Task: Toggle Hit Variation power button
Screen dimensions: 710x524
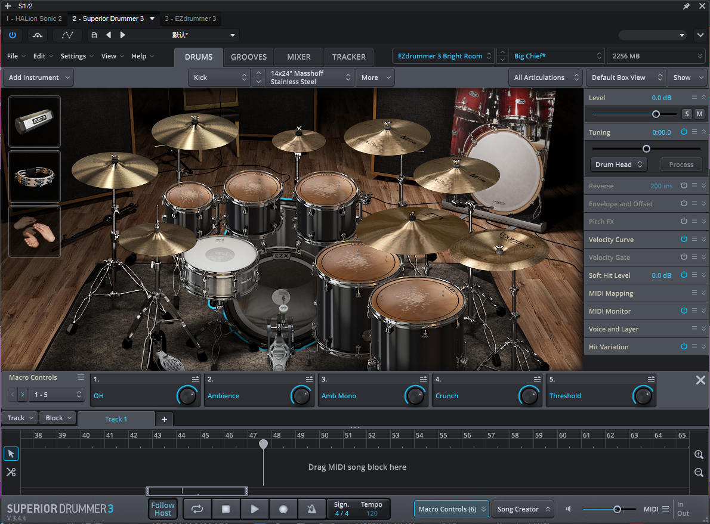Action: [684, 346]
